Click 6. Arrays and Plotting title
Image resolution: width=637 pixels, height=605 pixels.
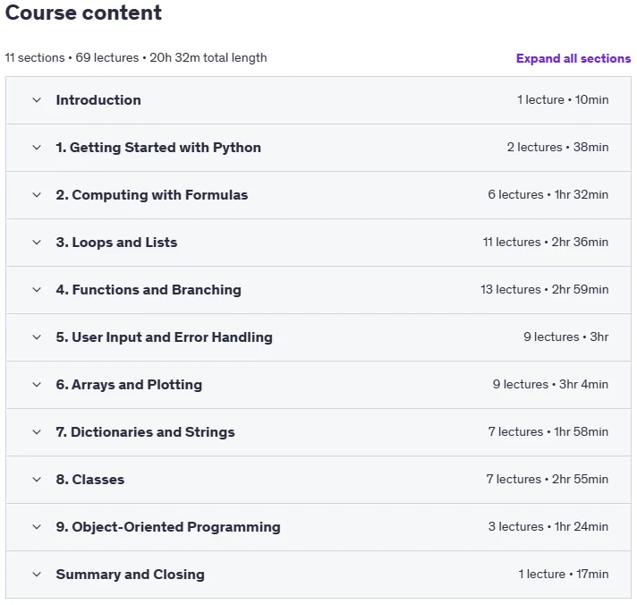coord(129,385)
